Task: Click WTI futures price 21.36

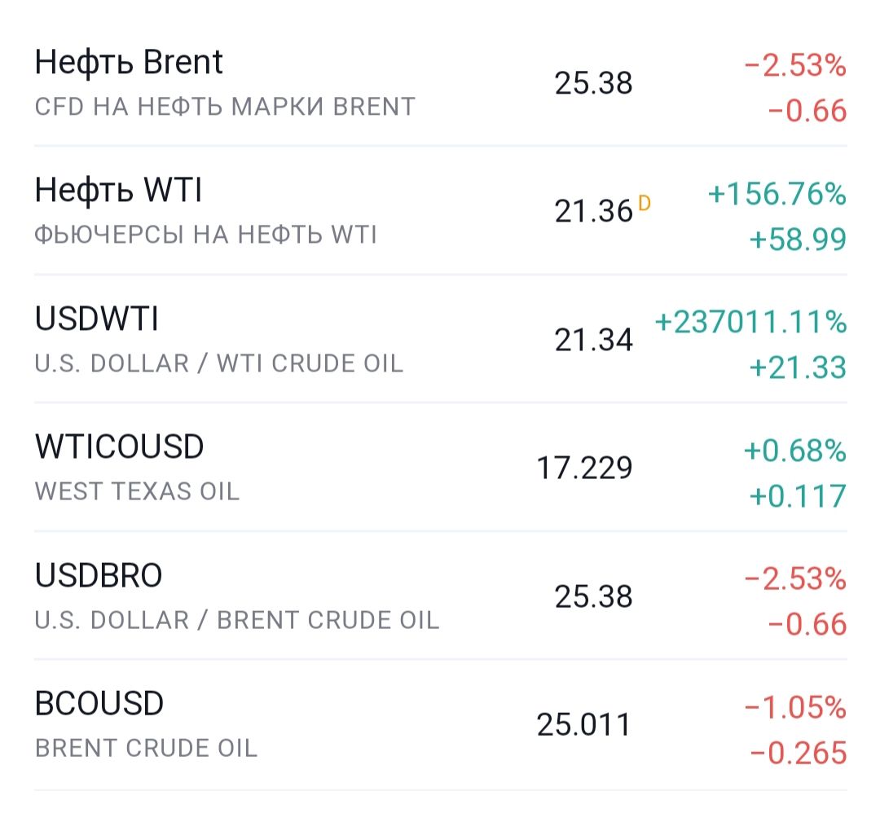Action: tap(593, 212)
